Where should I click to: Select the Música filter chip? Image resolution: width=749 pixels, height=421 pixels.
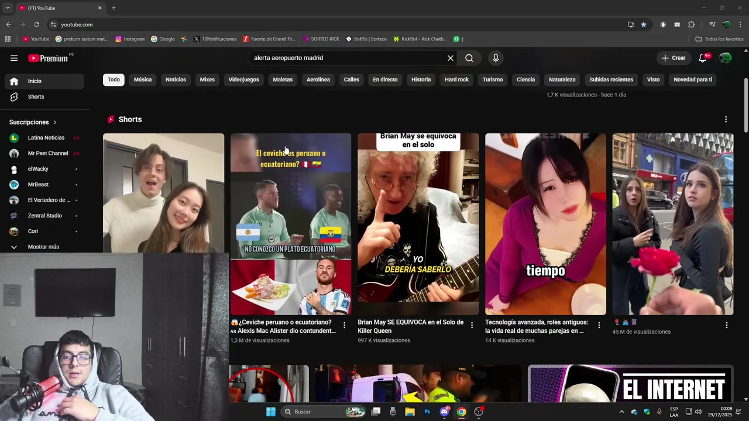(x=143, y=80)
